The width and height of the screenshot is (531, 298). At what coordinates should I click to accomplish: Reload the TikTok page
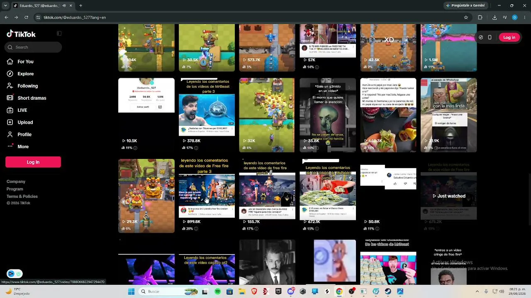26,17
